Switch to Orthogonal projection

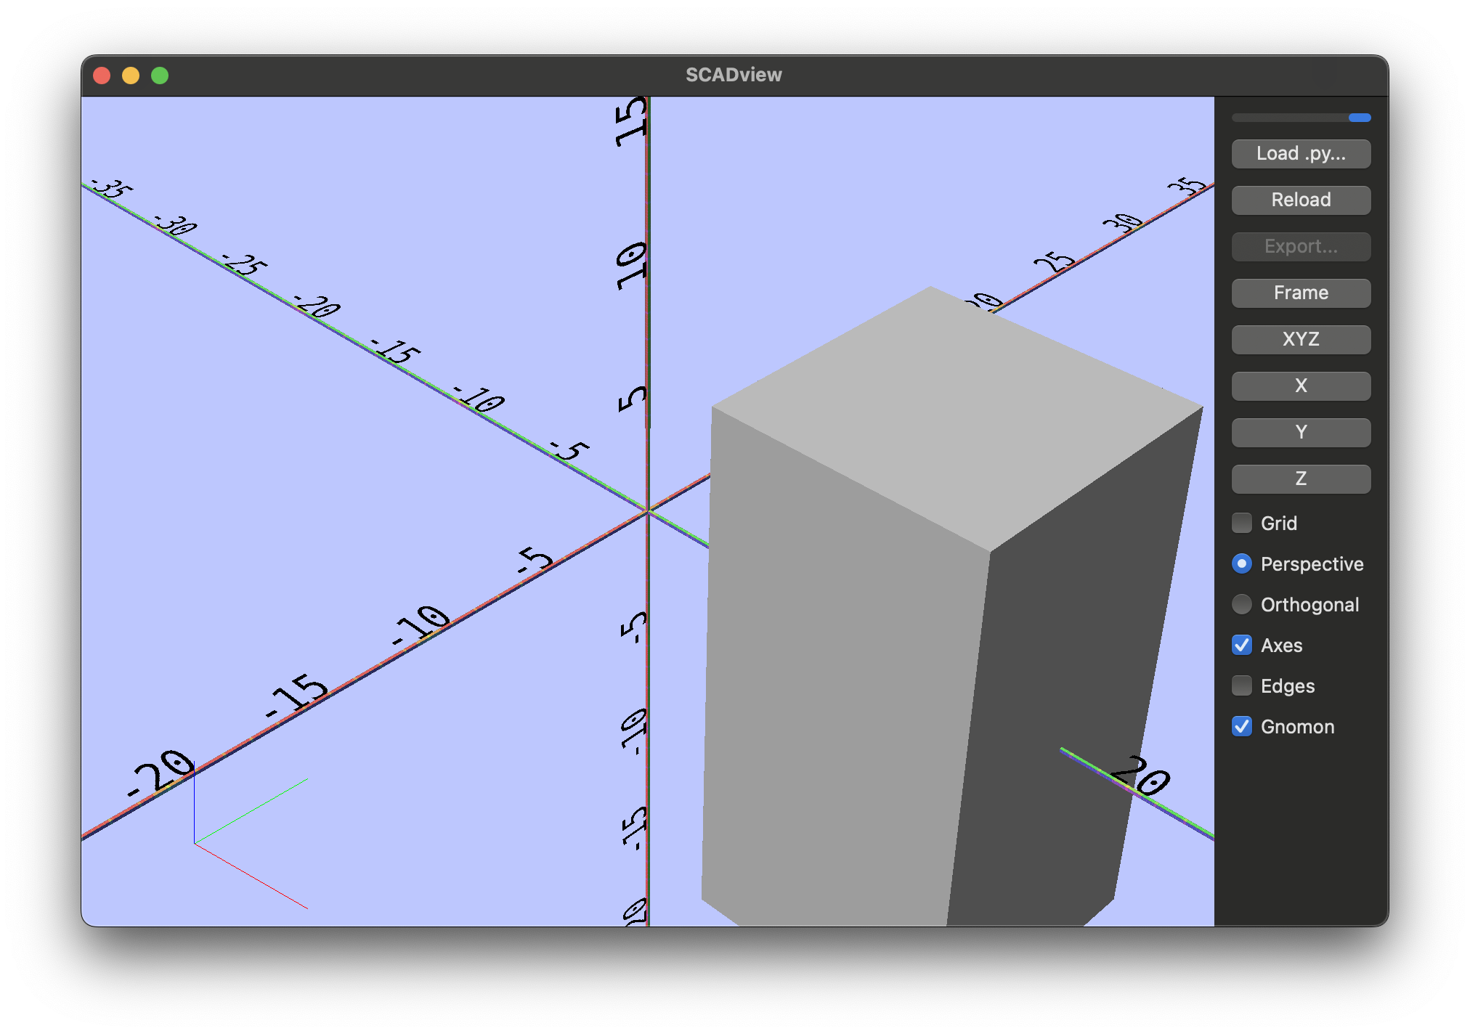(x=1242, y=604)
